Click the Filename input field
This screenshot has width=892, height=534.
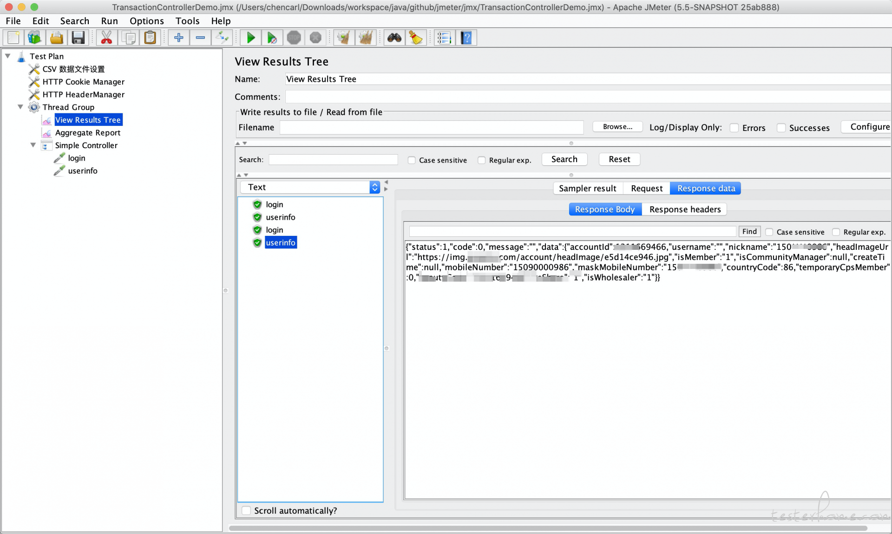(x=431, y=127)
